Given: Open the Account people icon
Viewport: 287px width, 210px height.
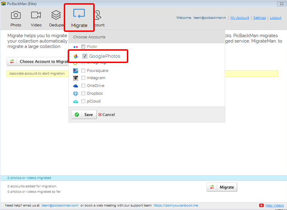Looking at the screenshot, I should (x=98, y=15).
